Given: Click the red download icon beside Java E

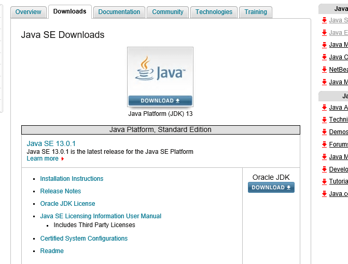Looking at the screenshot, I should coord(324,33).
